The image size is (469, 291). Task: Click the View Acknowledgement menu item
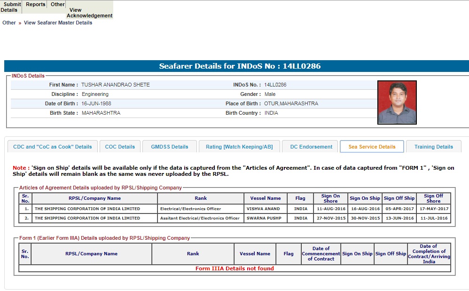tap(89, 13)
